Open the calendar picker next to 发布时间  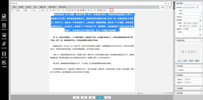point(197,8)
